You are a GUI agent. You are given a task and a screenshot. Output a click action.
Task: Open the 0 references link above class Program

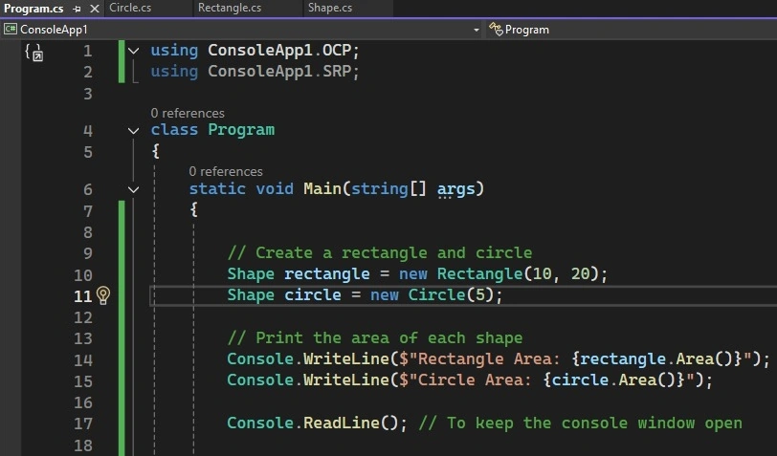[188, 114]
